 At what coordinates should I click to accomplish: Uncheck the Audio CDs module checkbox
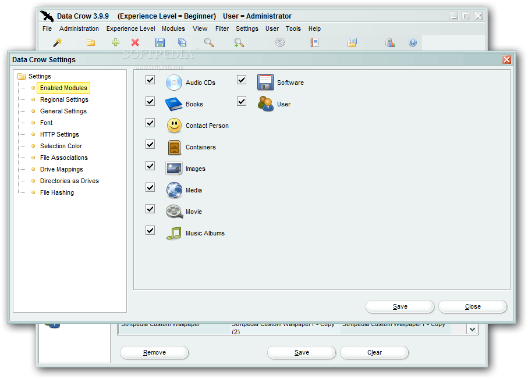pos(150,80)
